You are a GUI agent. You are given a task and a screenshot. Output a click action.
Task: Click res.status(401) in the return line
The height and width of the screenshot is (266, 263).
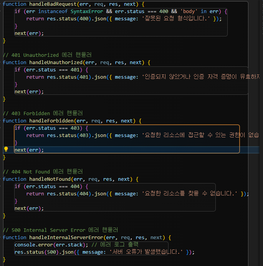[69, 77]
